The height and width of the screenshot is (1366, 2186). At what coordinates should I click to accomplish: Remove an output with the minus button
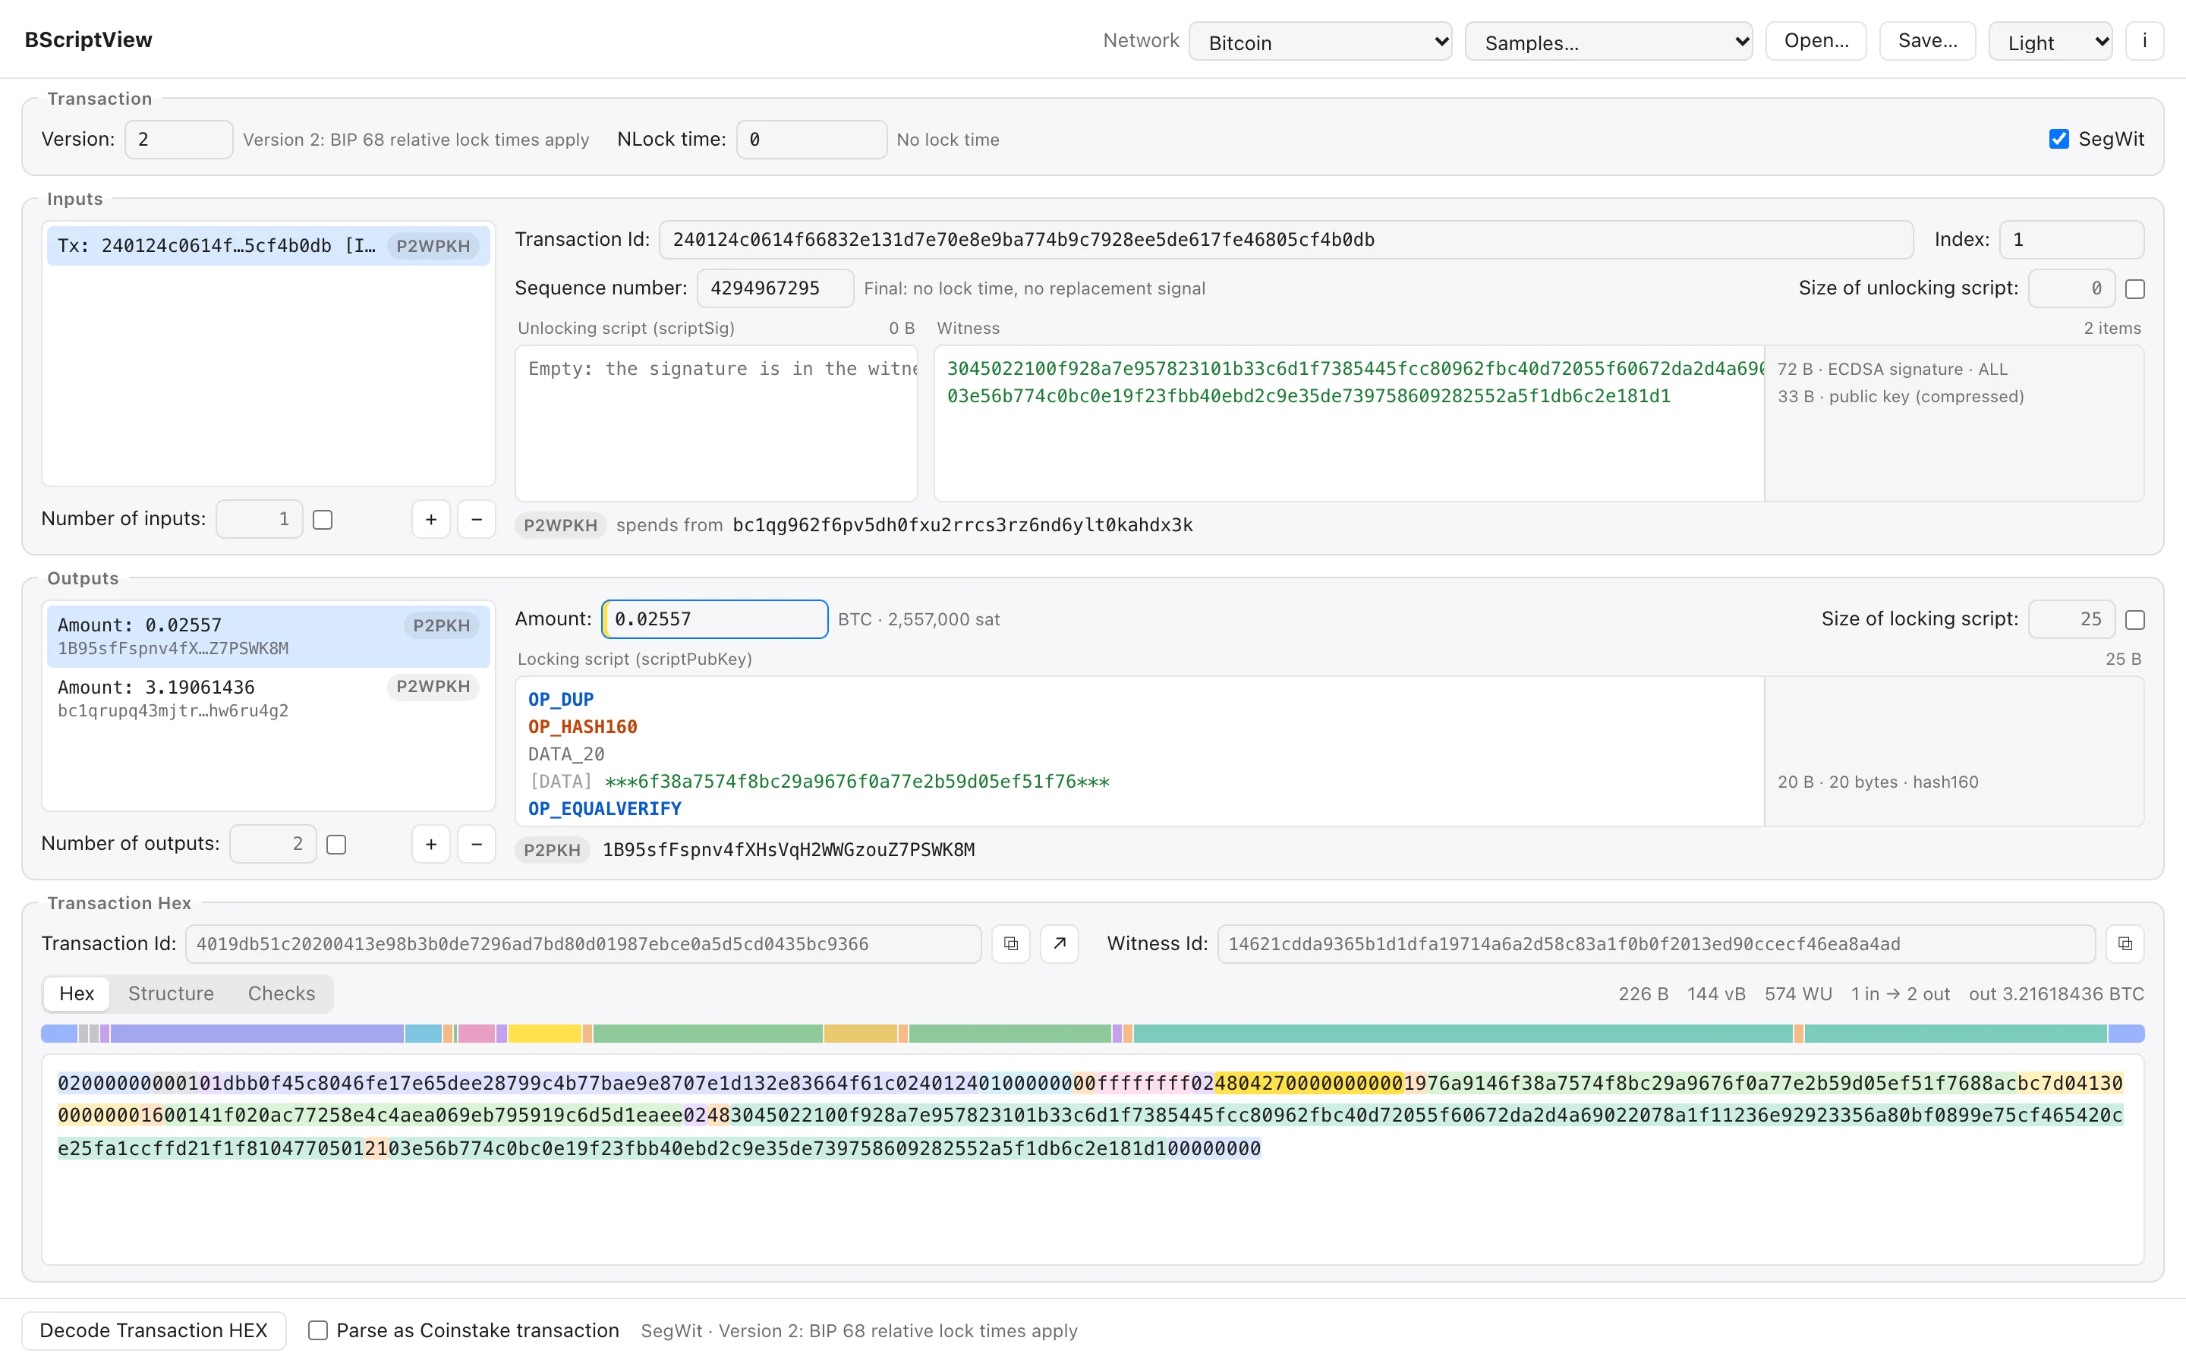(x=477, y=844)
